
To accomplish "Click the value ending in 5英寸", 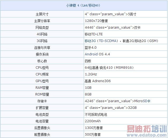I will tap(110, 14).
